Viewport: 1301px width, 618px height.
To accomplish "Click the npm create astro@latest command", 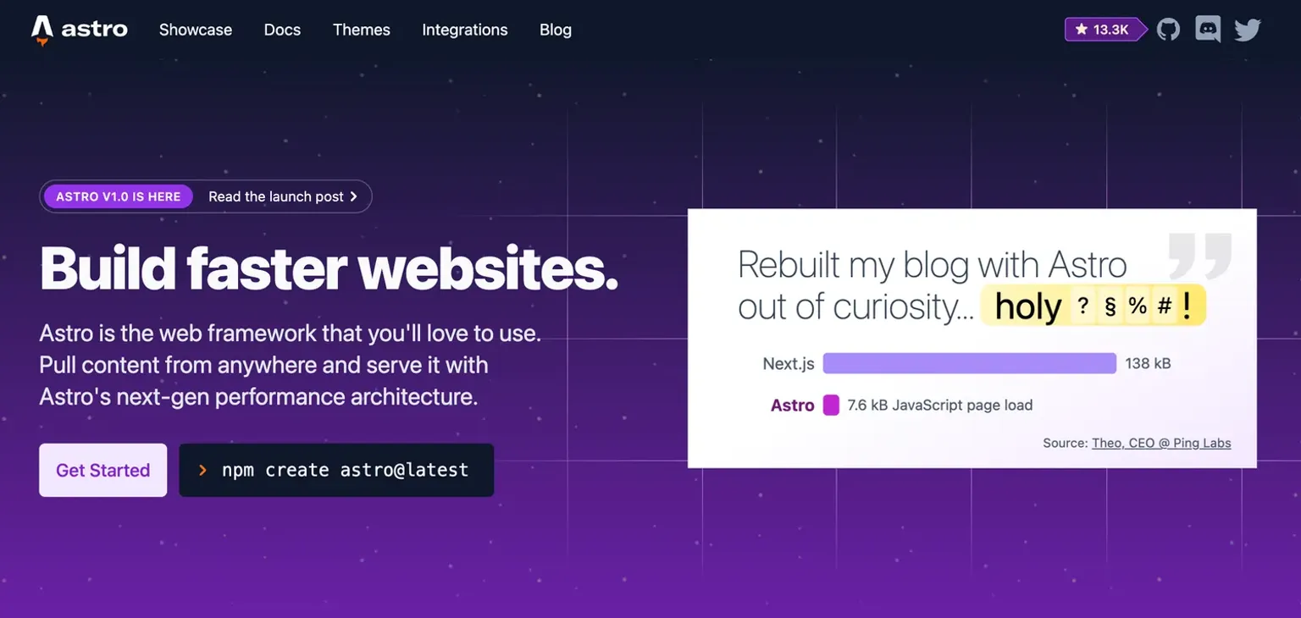I will coord(345,470).
